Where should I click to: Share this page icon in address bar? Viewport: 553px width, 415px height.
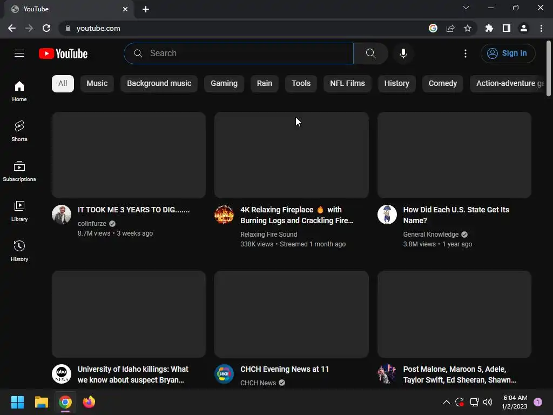tap(450, 28)
